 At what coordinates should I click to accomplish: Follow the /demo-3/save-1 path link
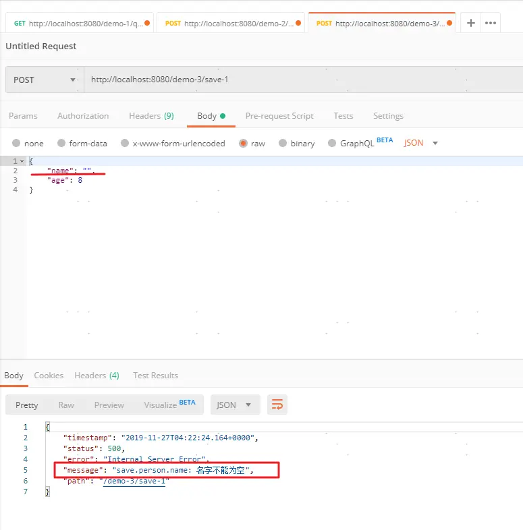tap(134, 481)
